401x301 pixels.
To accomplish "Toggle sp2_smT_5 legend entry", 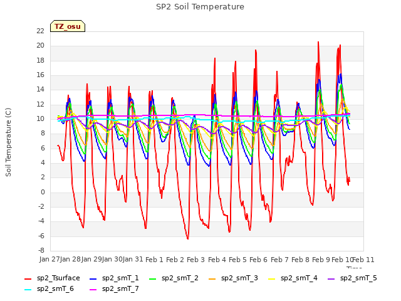I will 352,278.
